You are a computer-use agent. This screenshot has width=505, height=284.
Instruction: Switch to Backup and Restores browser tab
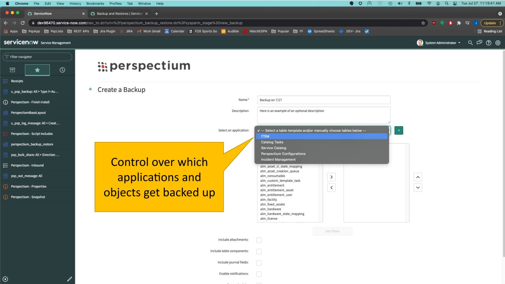(119, 13)
